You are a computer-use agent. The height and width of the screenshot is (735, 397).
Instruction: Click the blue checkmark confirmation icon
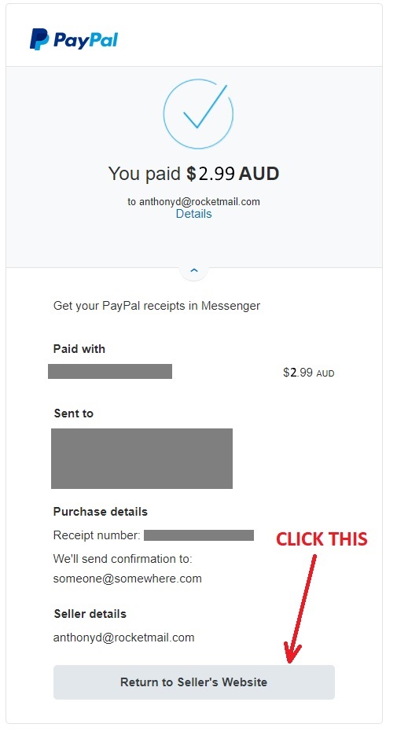(x=198, y=113)
